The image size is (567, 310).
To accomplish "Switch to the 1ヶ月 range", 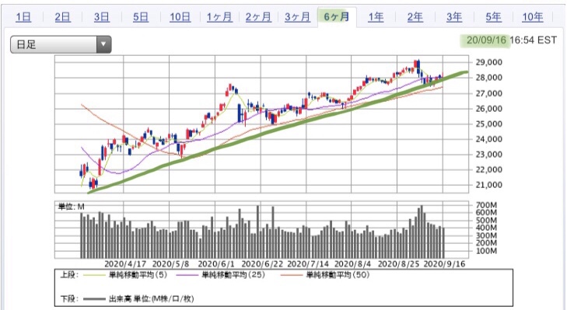I will 219,16.
